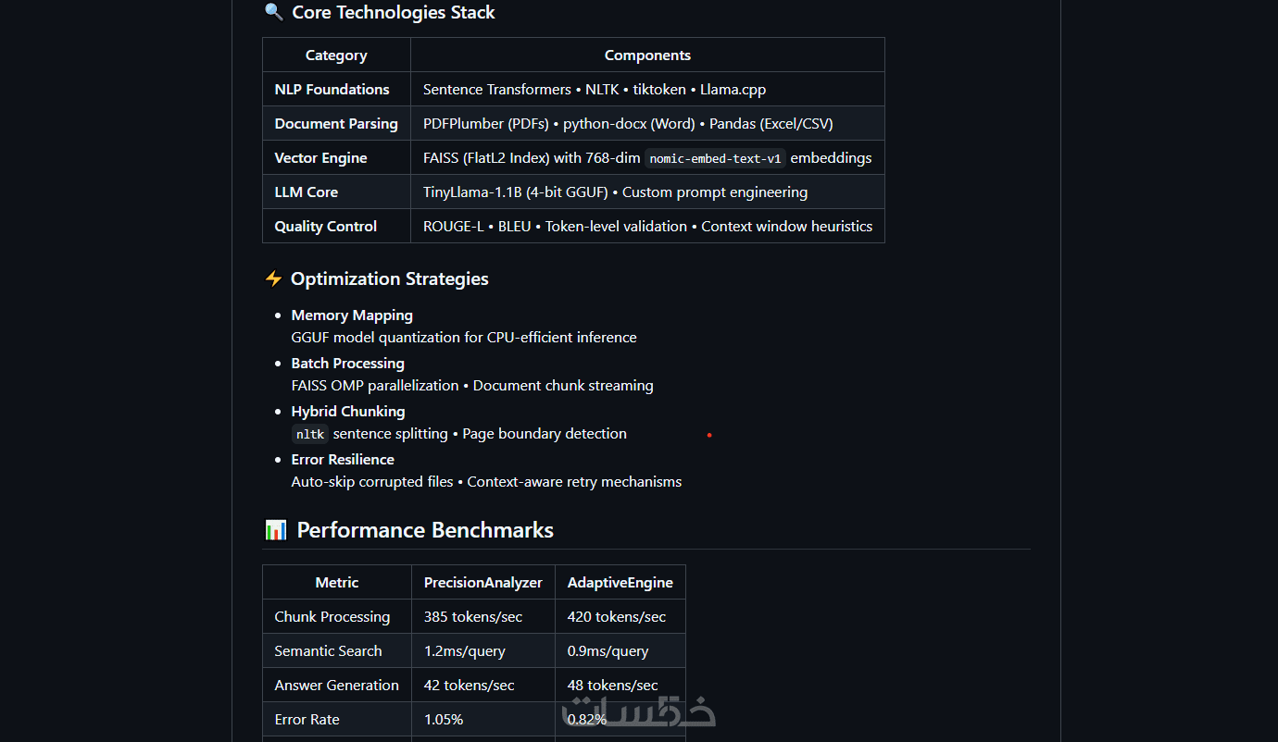The width and height of the screenshot is (1278, 742).
Task: Click the magnifying glass emoji beside Core Technologies Stack
Action: [273, 12]
